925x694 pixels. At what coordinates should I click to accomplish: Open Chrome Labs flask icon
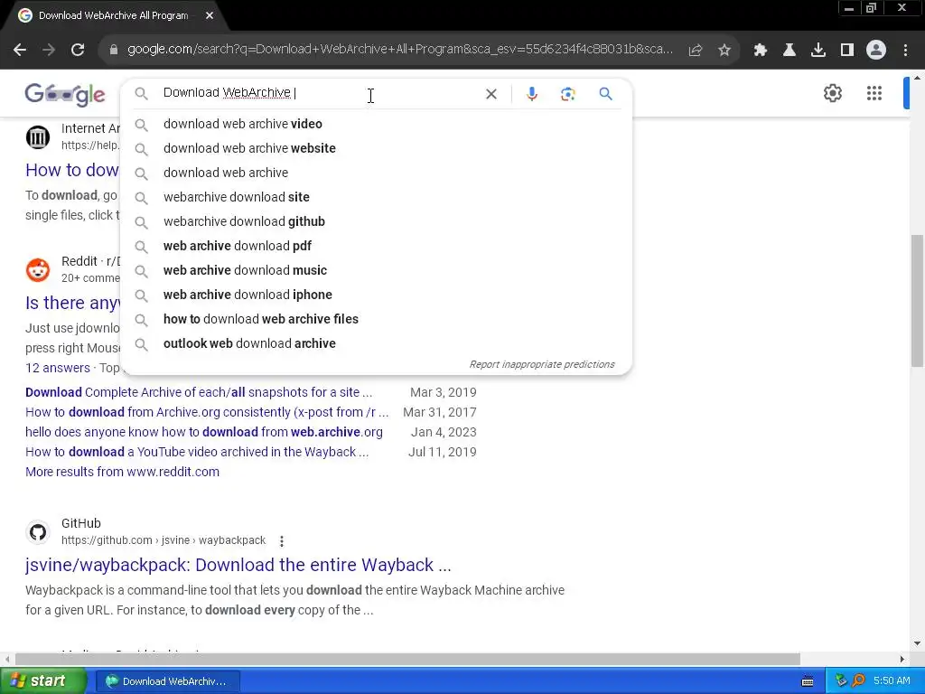pos(790,51)
